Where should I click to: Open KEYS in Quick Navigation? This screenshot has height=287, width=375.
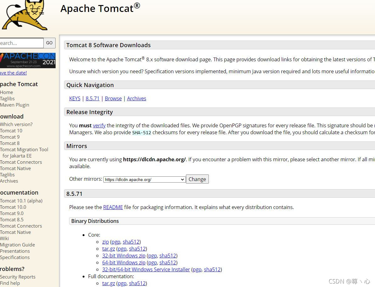click(75, 98)
